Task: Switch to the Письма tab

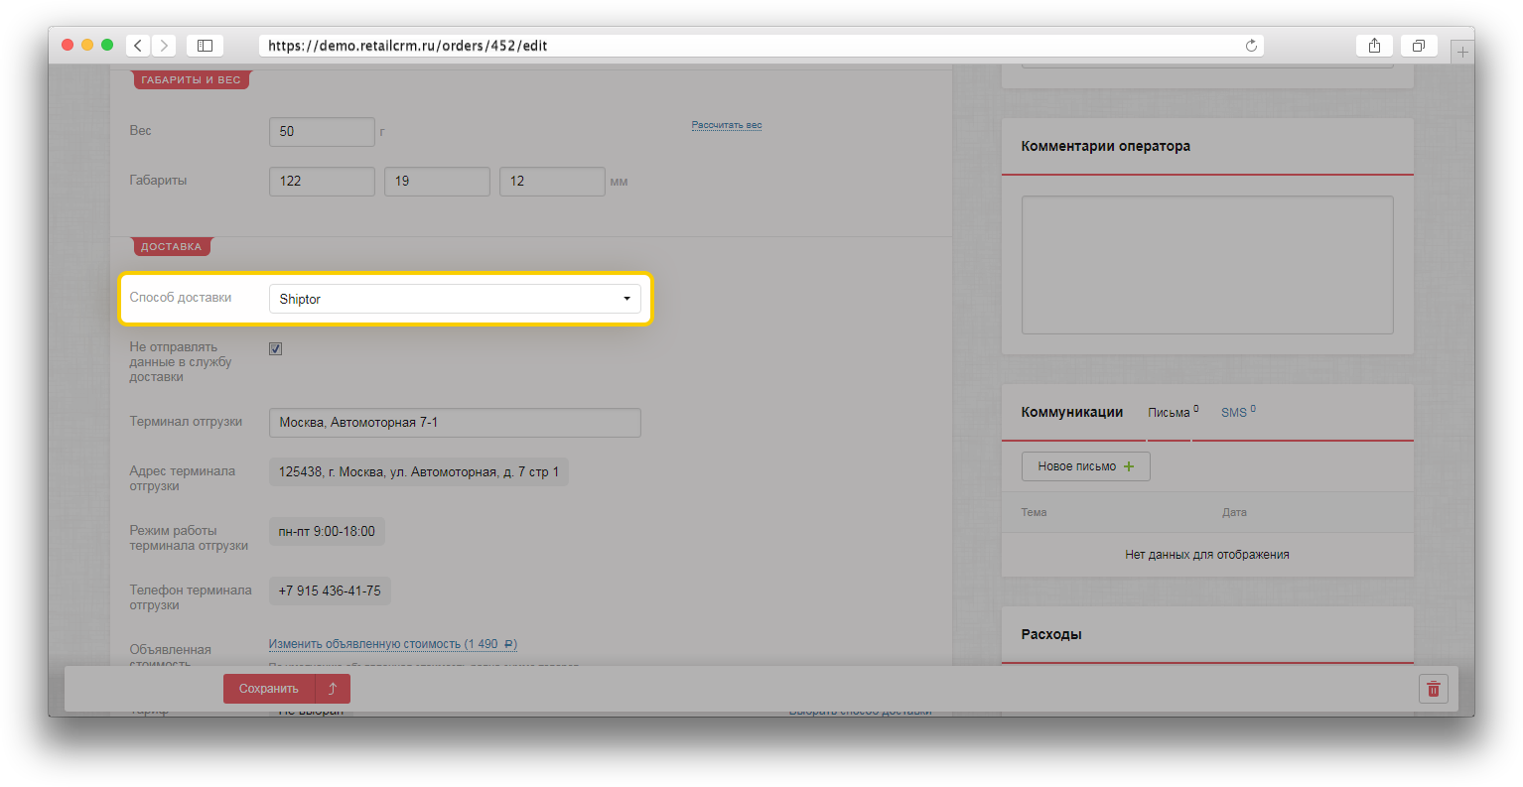Action: (x=1169, y=413)
